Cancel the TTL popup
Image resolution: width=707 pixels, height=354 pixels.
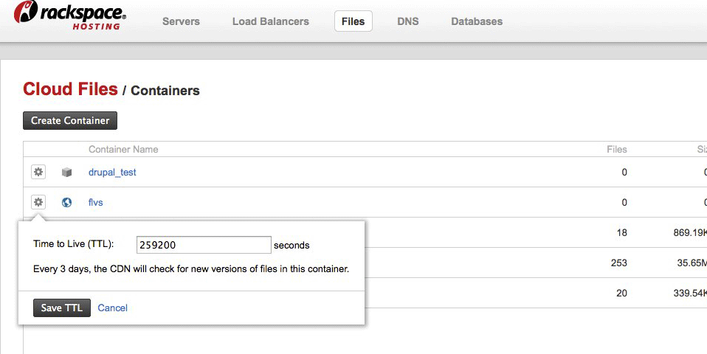coord(113,308)
